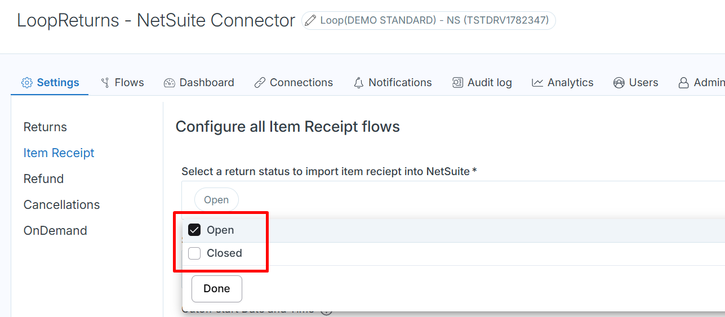The image size is (725, 317).
Task: Remove the Open chip from selection
Action: pos(216,200)
